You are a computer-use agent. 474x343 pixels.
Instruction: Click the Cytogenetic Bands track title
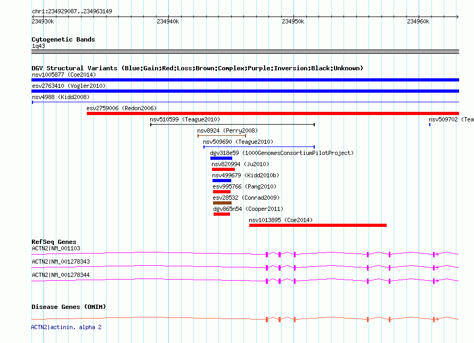(x=63, y=39)
